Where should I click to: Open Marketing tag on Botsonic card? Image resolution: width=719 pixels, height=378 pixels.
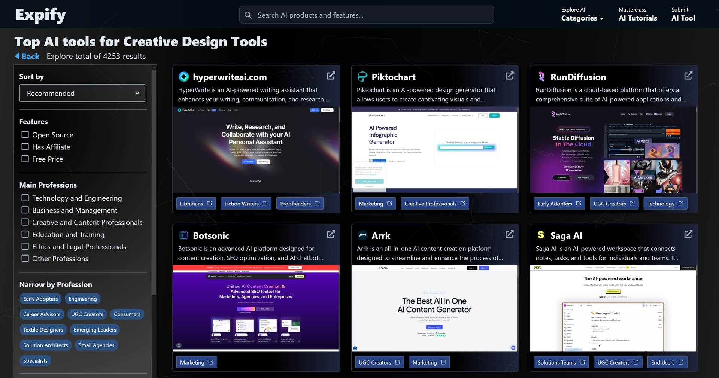197,362
